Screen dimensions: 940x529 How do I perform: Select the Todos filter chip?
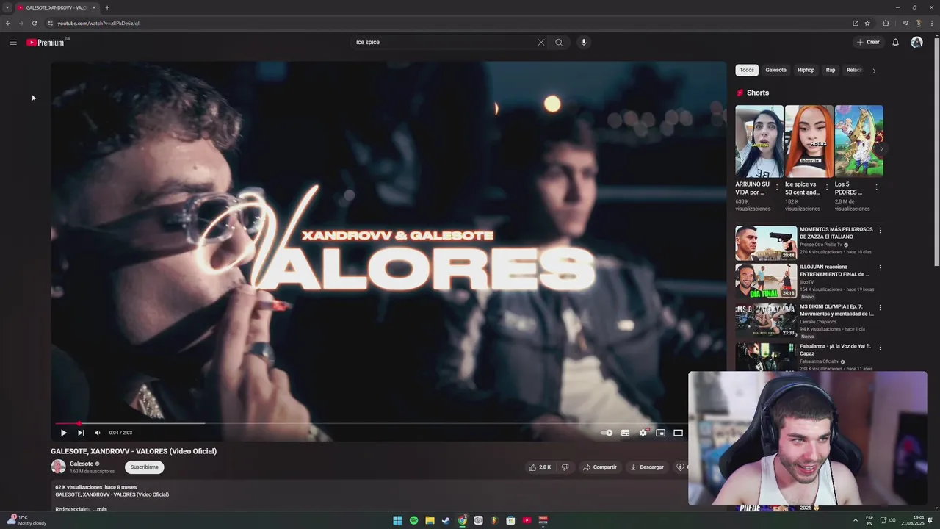click(747, 70)
